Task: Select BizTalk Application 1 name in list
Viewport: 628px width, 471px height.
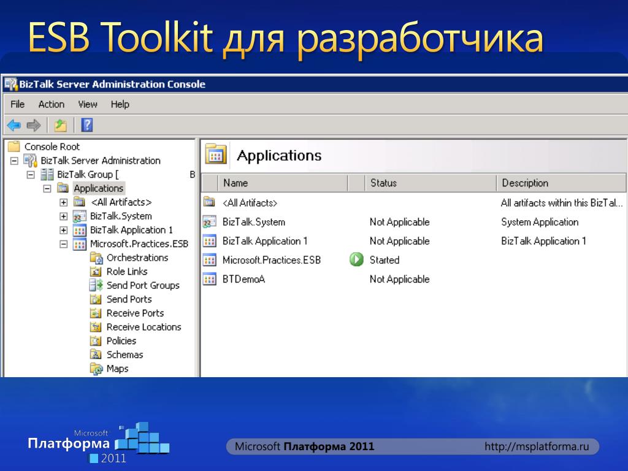Action: (x=265, y=241)
